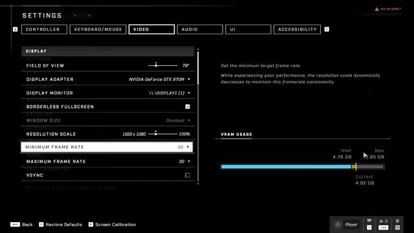Open the disabled Window Size dropdown
Screen dimensions: 414x233
[x=178, y=120]
